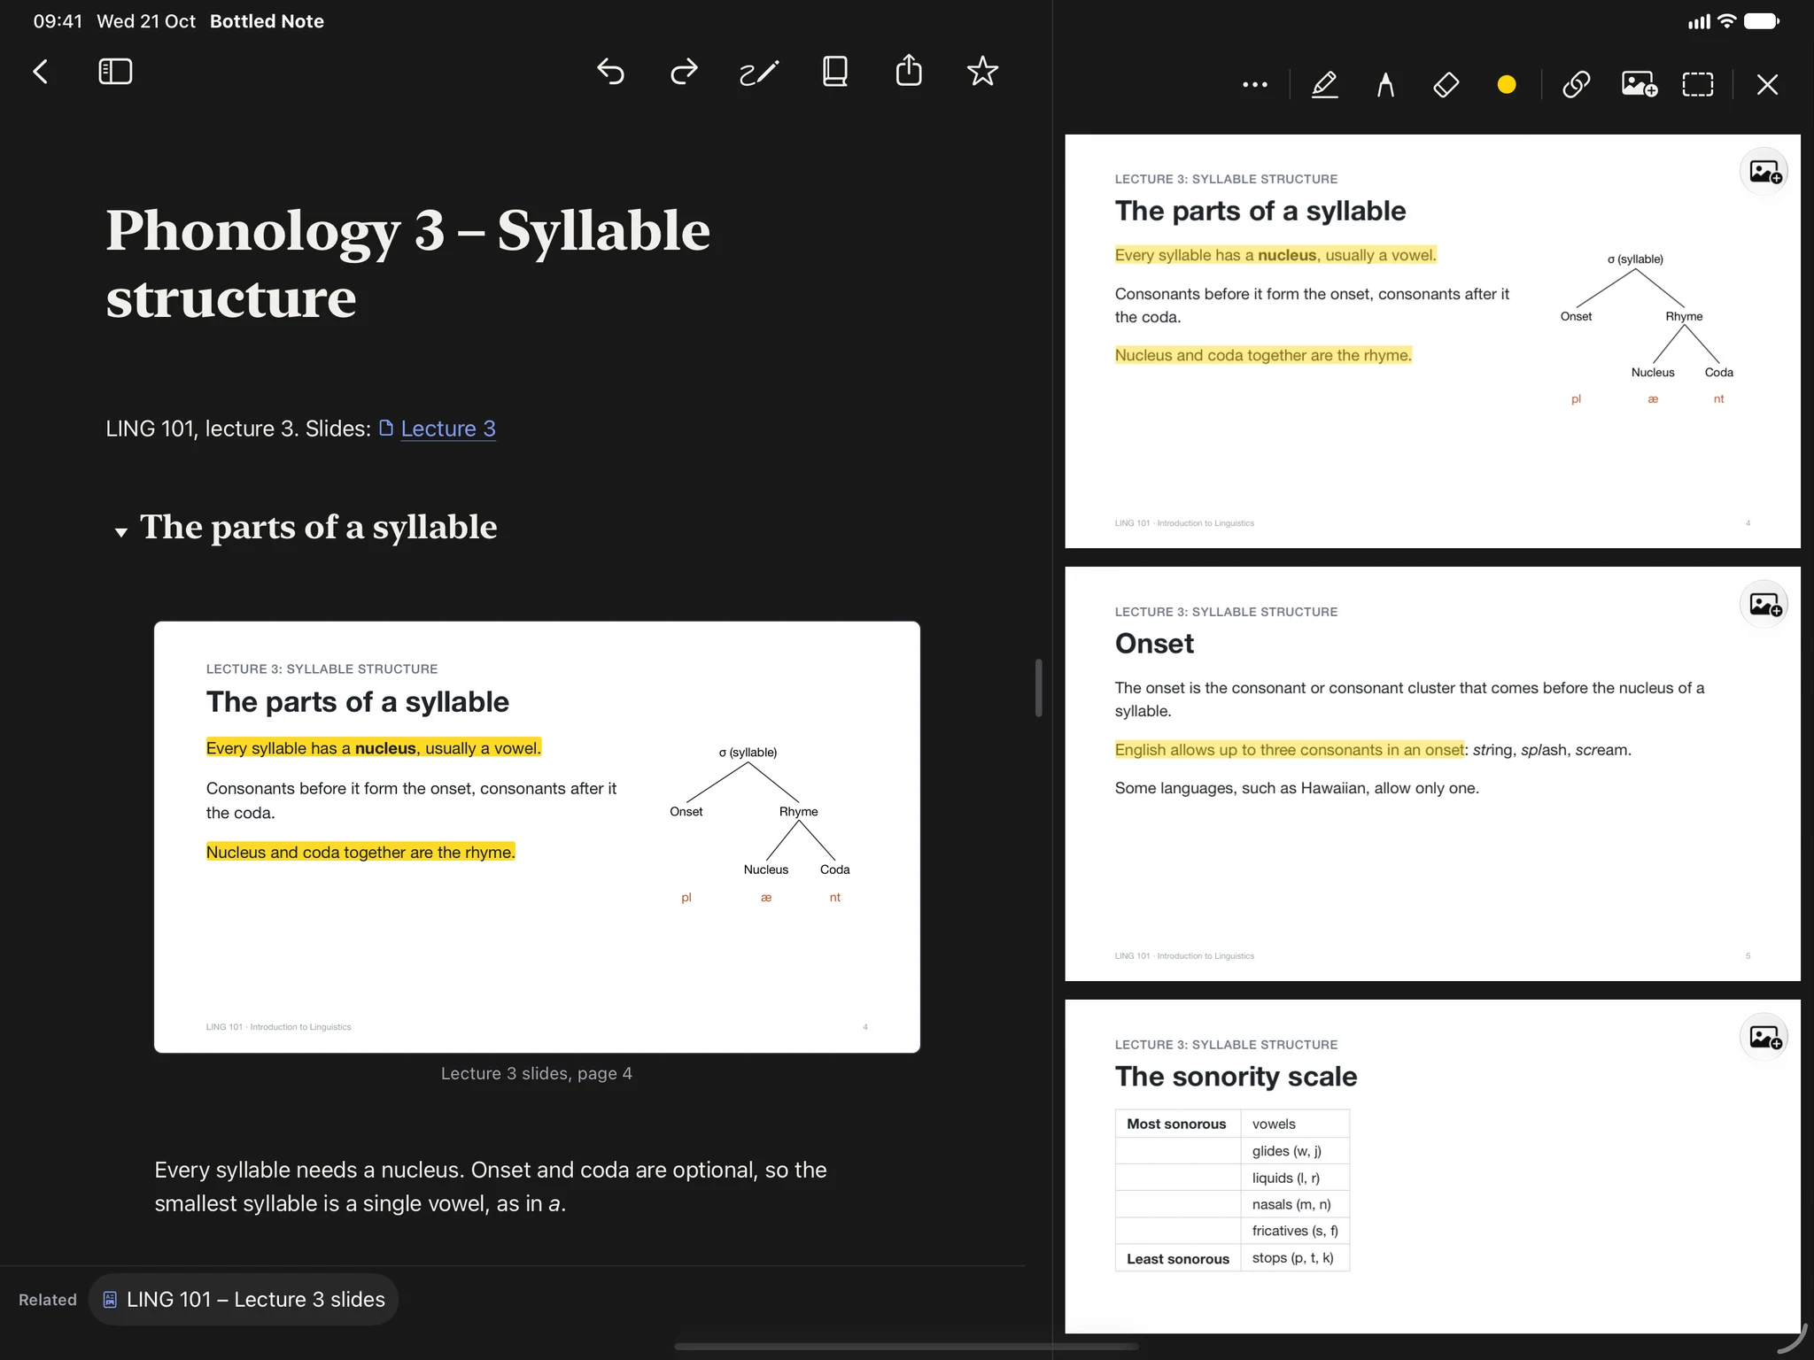Add 'The sonority scale' slide as image
The width and height of the screenshot is (1814, 1360).
(1764, 1037)
